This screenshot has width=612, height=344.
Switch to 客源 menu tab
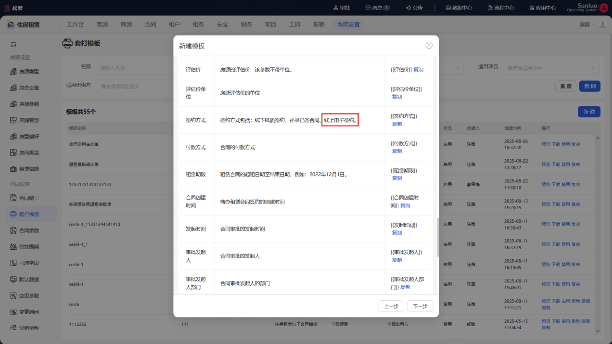(102, 25)
